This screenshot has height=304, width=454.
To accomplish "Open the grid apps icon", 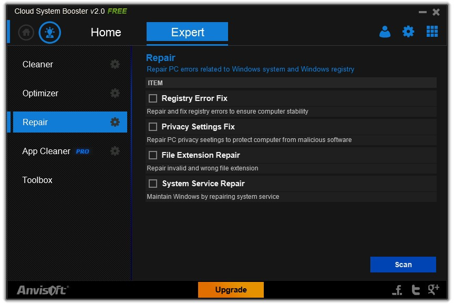I will click(432, 32).
